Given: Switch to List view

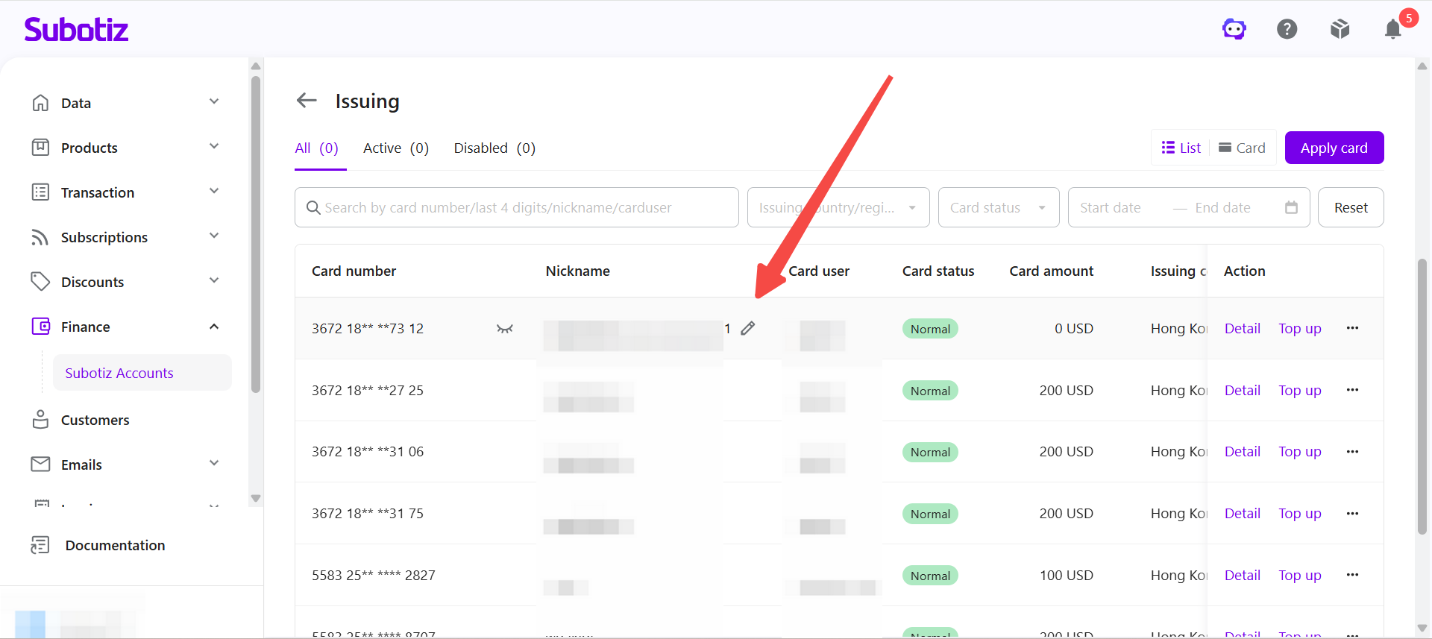Looking at the screenshot, I should pos(1181,148).
